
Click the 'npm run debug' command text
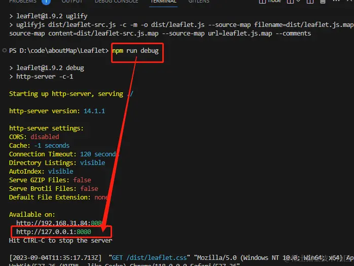click(135, 51)
